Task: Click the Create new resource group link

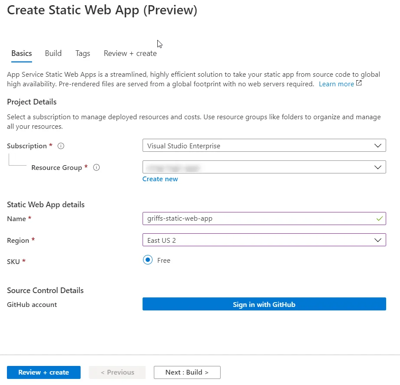Action: pyautogui.click(x=160, y=179)
